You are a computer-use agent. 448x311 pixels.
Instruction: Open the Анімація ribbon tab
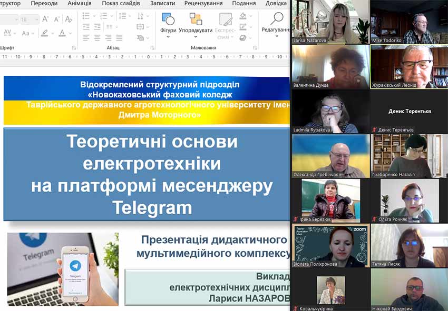[79, 3]
